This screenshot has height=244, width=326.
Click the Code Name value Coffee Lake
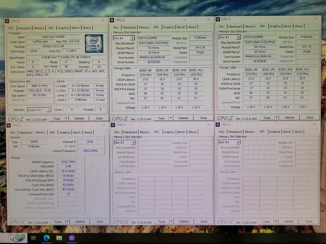point(40,42)
